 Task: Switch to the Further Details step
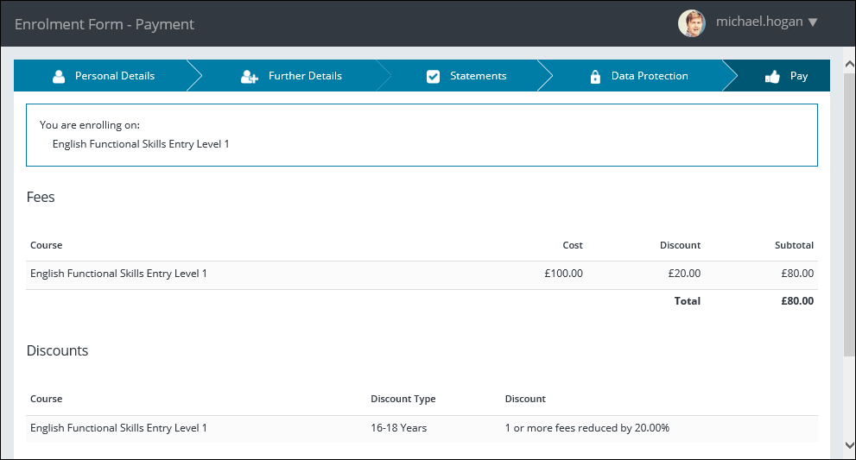pos(305,76)
